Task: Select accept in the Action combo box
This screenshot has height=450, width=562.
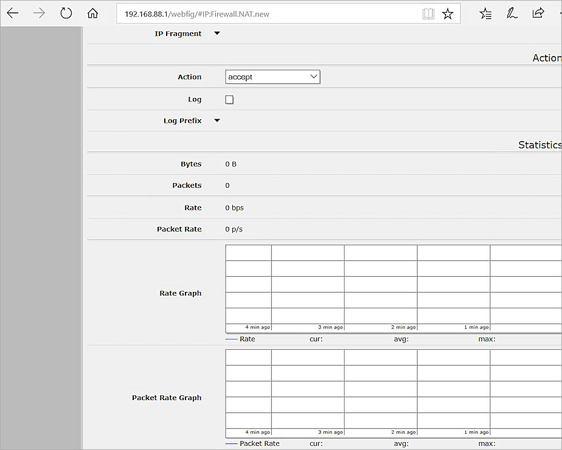Action: (x=272, y=77)
